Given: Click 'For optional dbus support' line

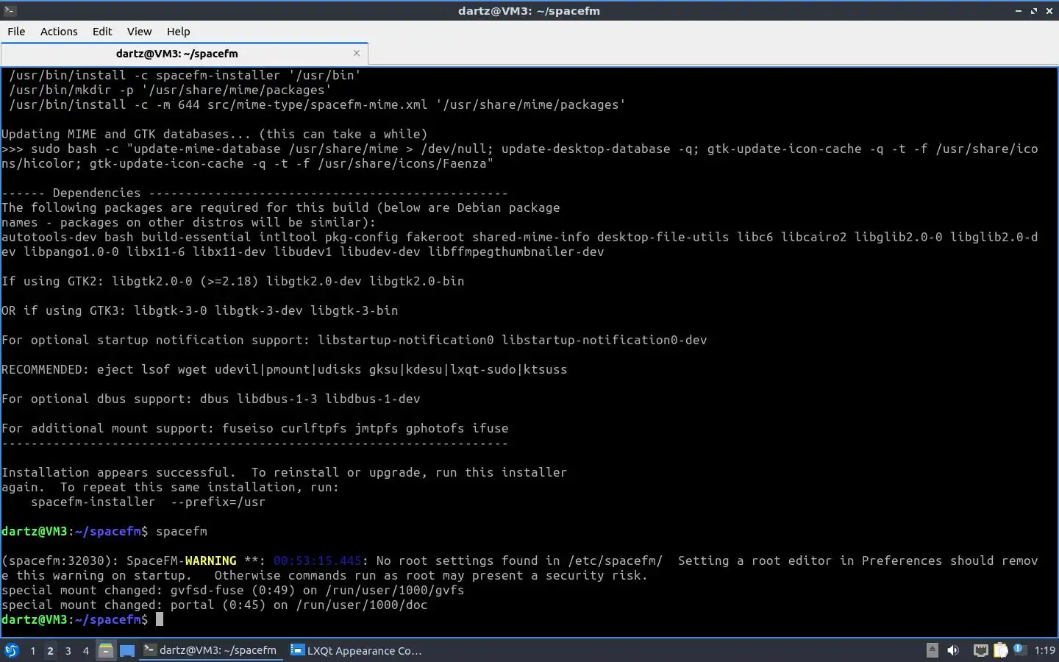Looking at the screenshot, I should point(211,399).
